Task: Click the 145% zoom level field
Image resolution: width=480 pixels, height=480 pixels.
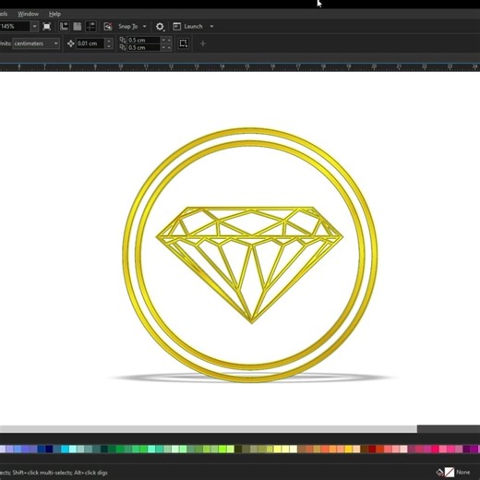Action: click(x=15, y=27)
